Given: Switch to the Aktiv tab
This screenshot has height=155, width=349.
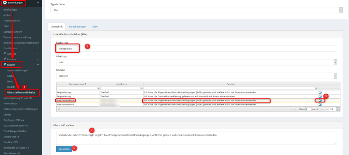Looking at the screenshot, I should 95,26.
